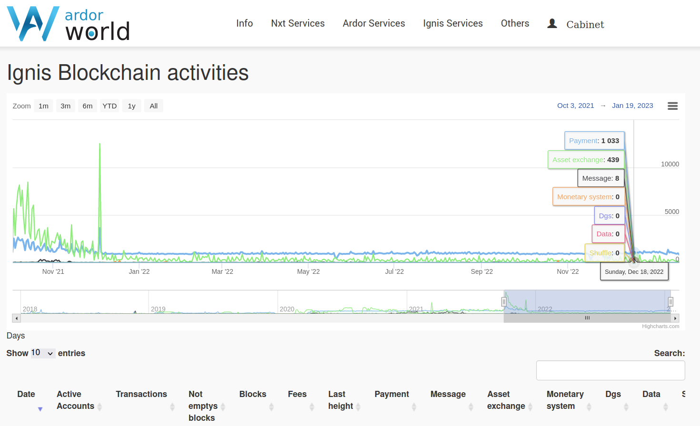
Task: Set chart zoom to YTD
Action: pyautogui.click(x=110, y=106)
